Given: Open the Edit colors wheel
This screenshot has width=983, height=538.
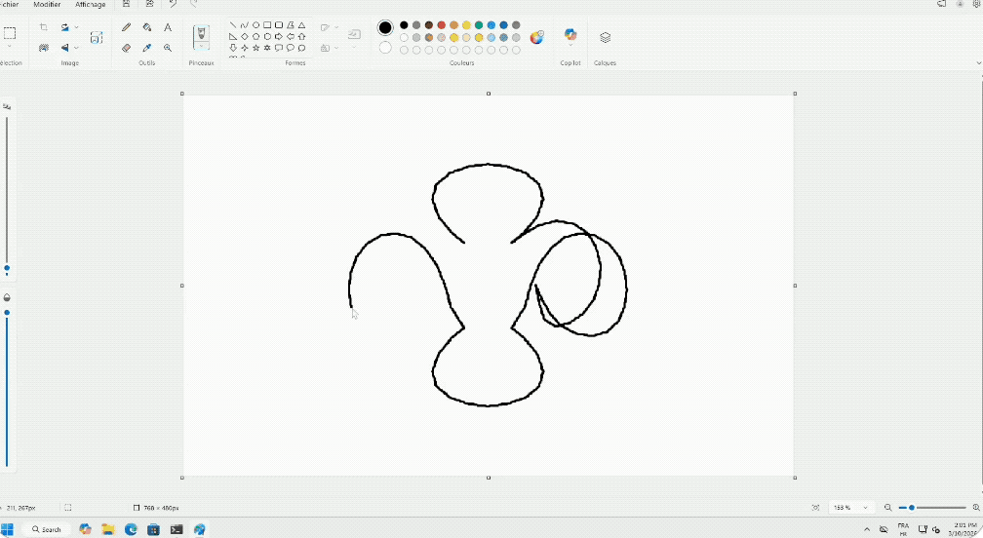Looking at the screenshot, I should click(537, 37).
